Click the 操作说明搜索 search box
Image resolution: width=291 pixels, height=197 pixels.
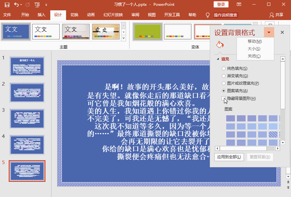226,15
